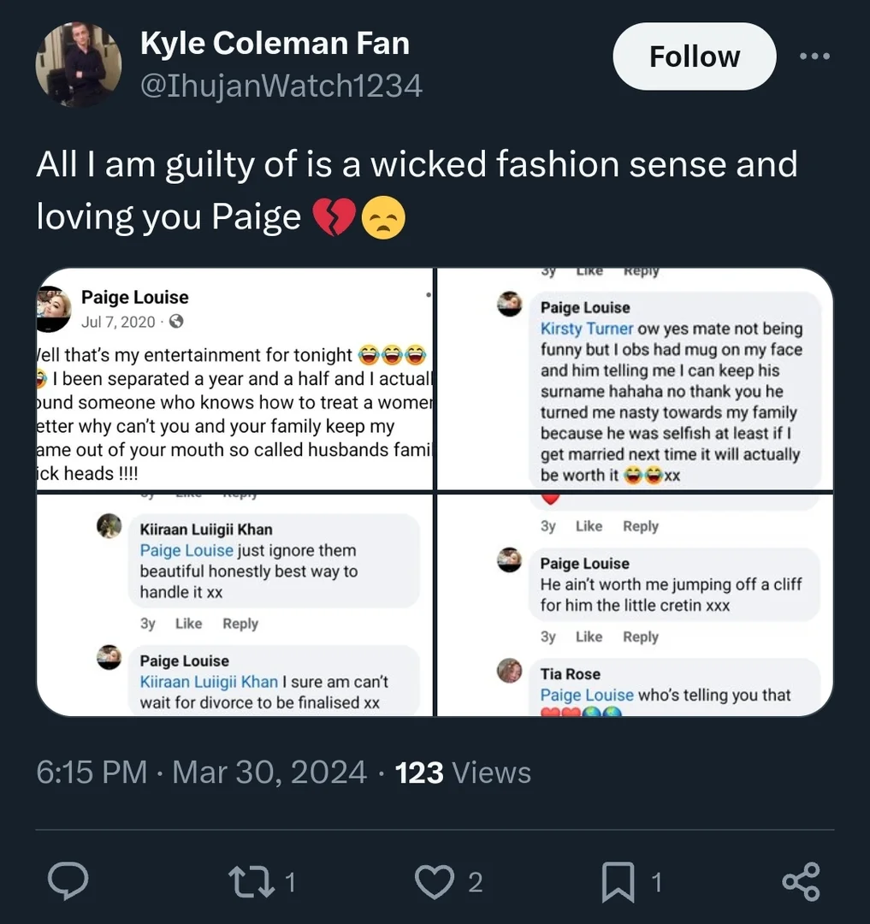This screenshot has height=924, width=870.
Task: Open the Tia Rose comment screenshot image
Action: (635, 605)
